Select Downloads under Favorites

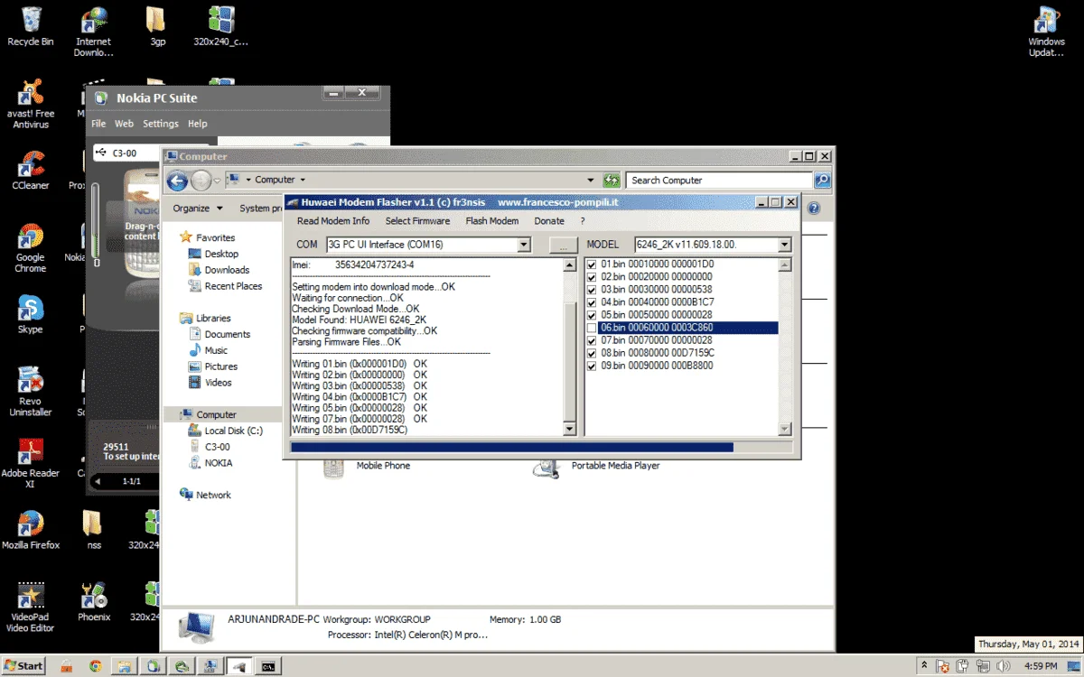coord(218,270)
